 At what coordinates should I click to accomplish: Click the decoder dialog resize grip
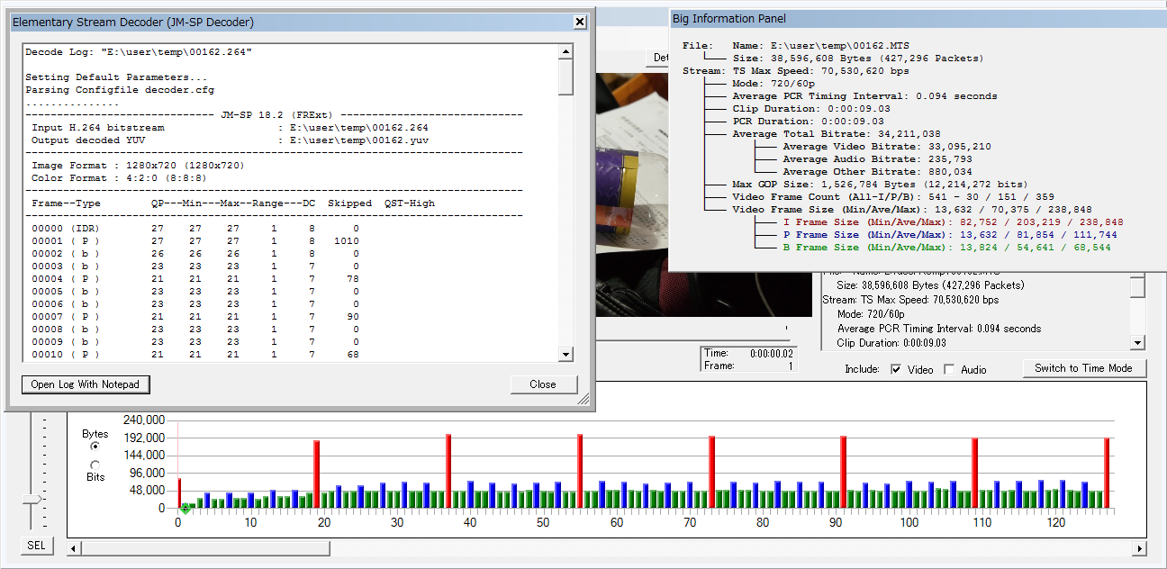pyautogui.click(x=583, y=399)
